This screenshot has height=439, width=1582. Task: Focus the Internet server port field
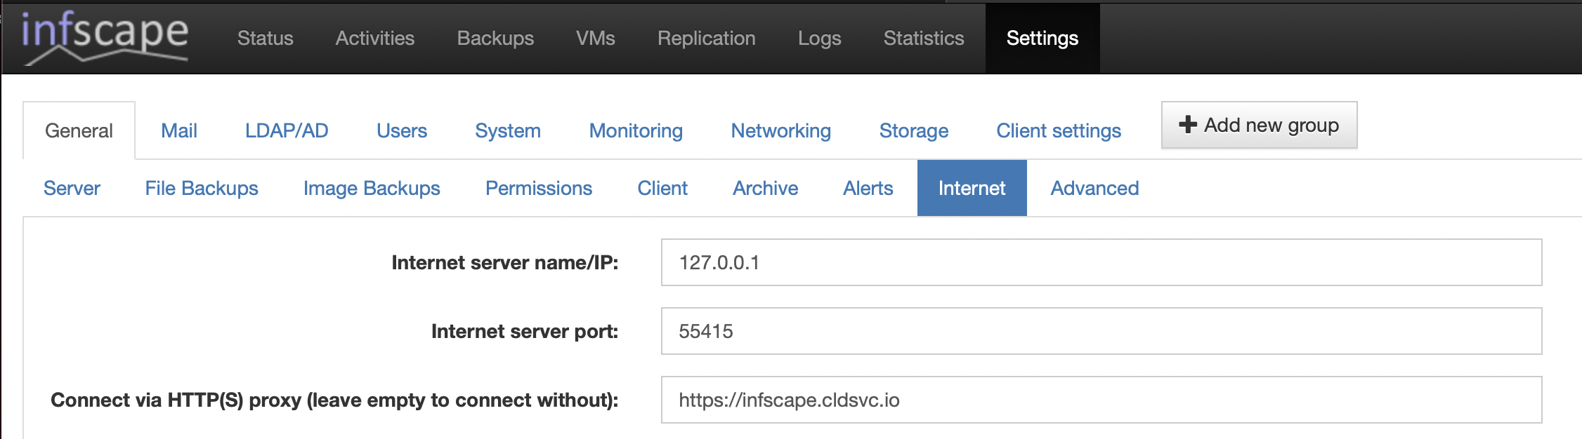pos(1101,332)
